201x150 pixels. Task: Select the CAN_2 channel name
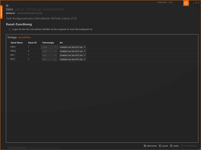coord(13,51)
